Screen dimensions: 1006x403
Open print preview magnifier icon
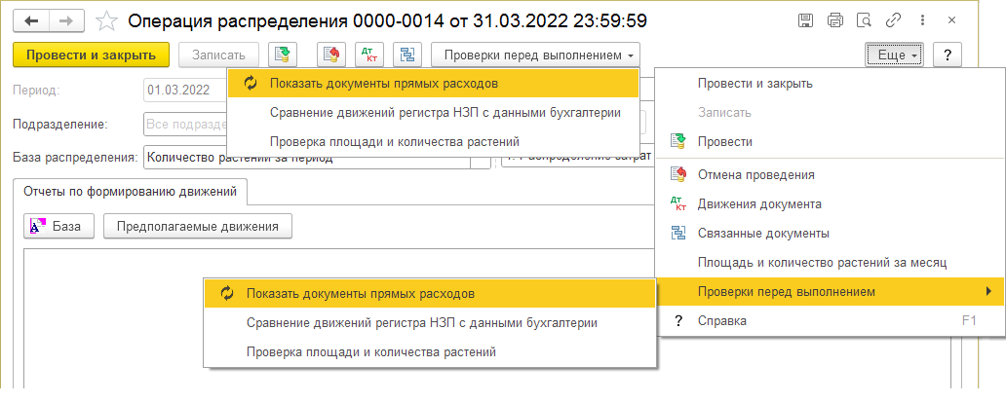coord(863,20)
